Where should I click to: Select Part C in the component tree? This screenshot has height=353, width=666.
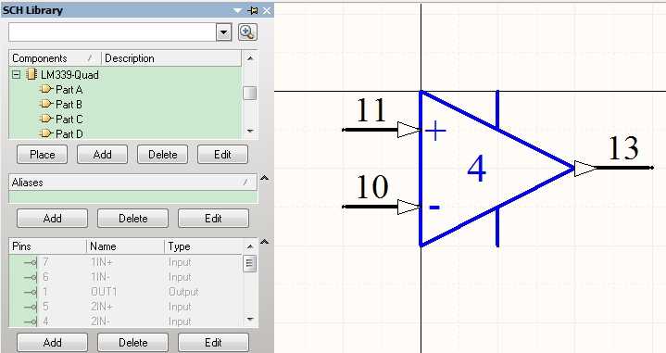point(69,120)
